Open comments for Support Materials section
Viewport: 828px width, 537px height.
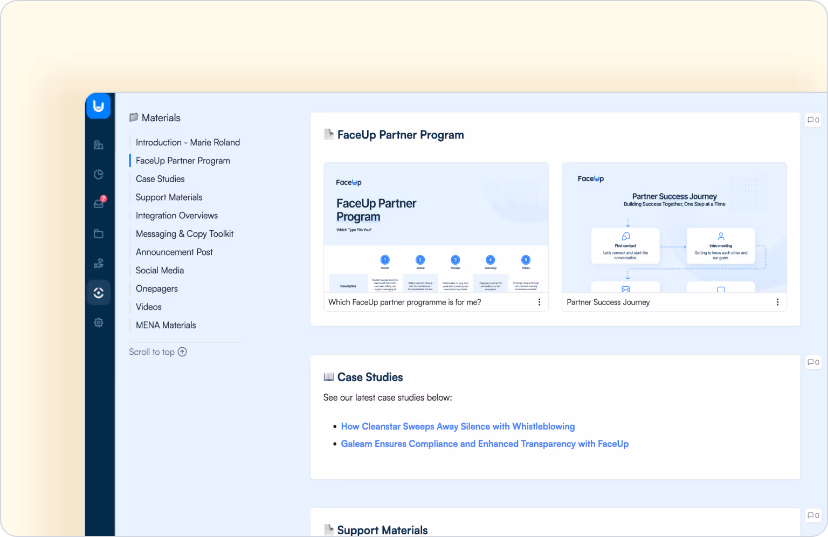pos(813,515)
